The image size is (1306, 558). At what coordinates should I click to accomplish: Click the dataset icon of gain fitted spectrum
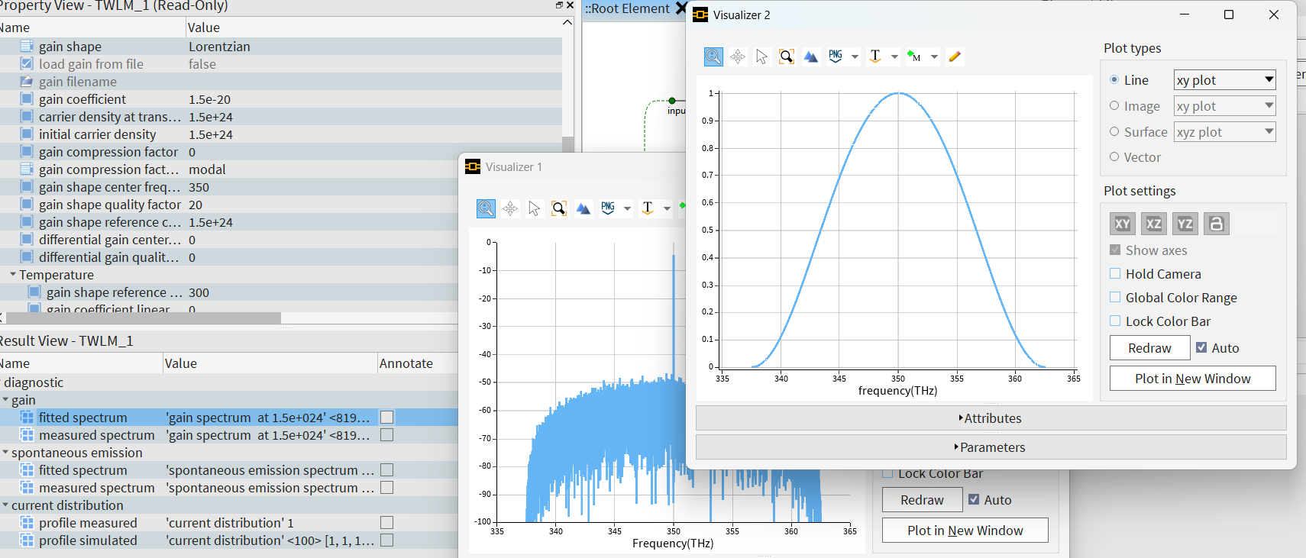click(27, 418)
